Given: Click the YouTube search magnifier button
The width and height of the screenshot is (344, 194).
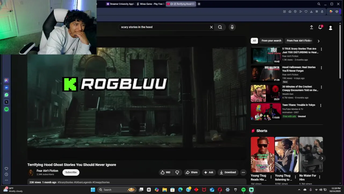Looking at the screenshot, I should [x=220, y=27].
